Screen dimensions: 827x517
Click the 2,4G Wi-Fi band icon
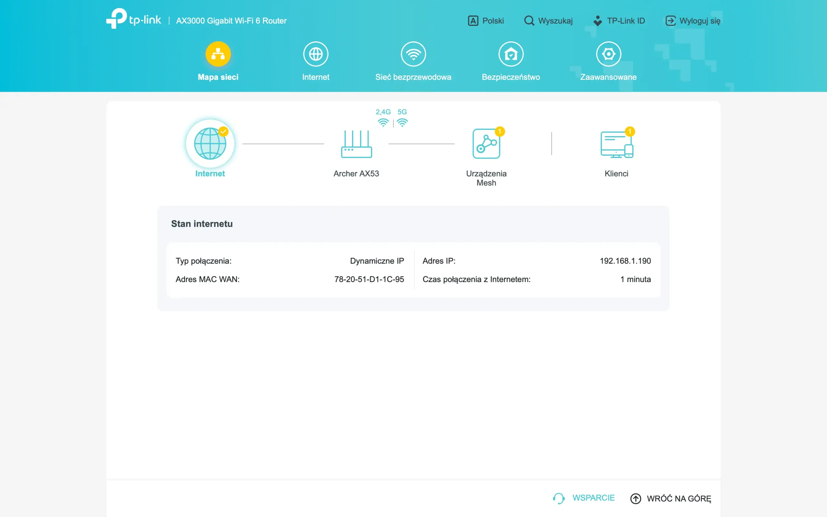pyautogui.click(x=383, y=122)
